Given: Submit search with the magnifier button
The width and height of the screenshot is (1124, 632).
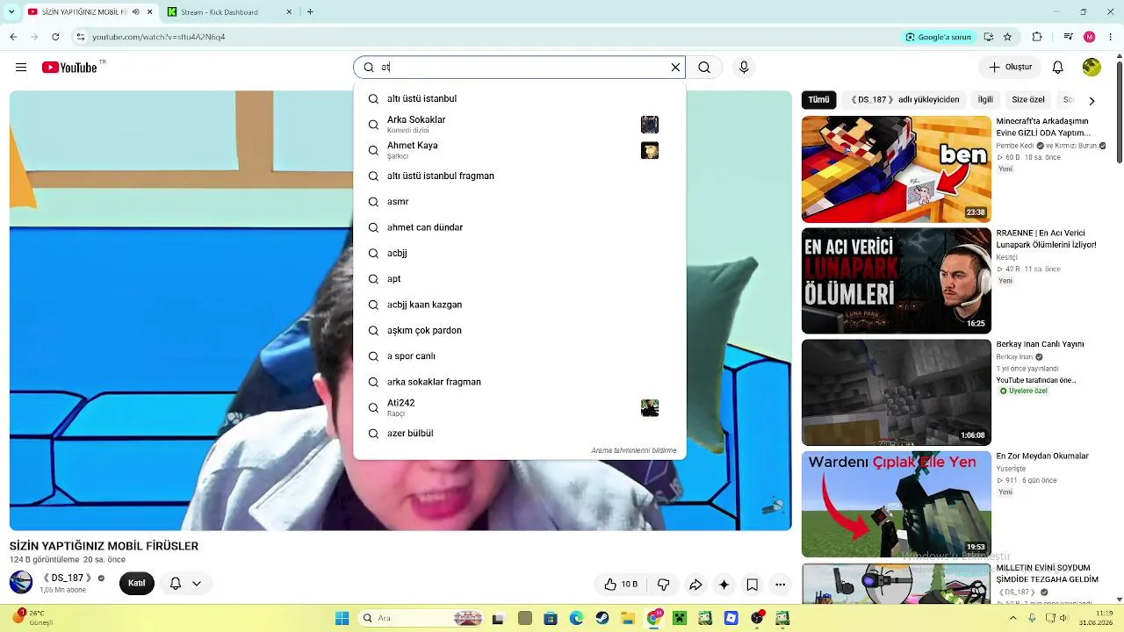Looking at the screenshot, I should tap(704, 68).
